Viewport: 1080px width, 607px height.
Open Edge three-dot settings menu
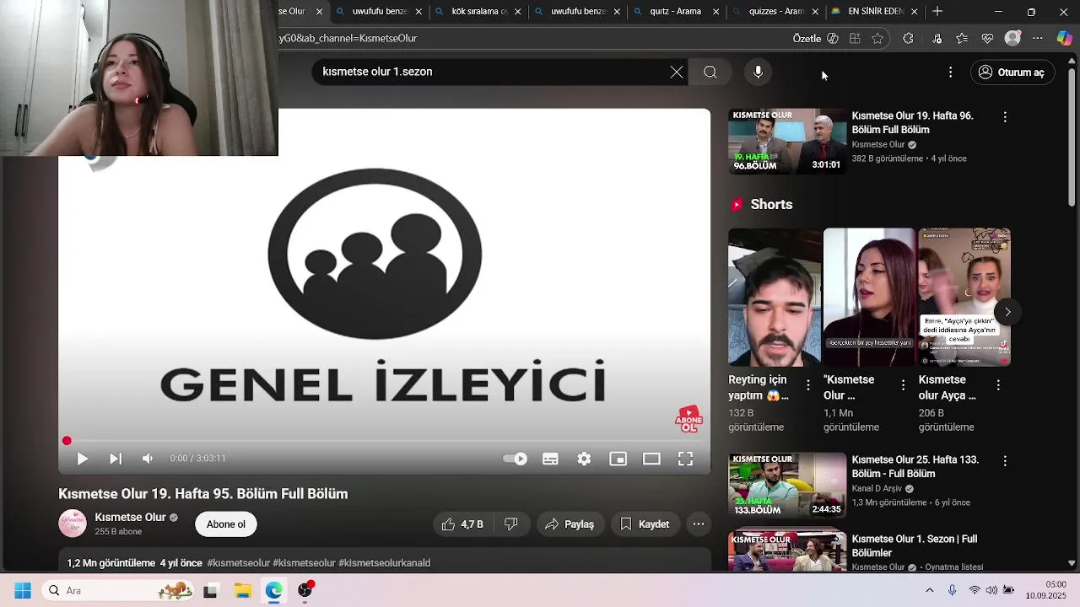(x=1038, y=38)
